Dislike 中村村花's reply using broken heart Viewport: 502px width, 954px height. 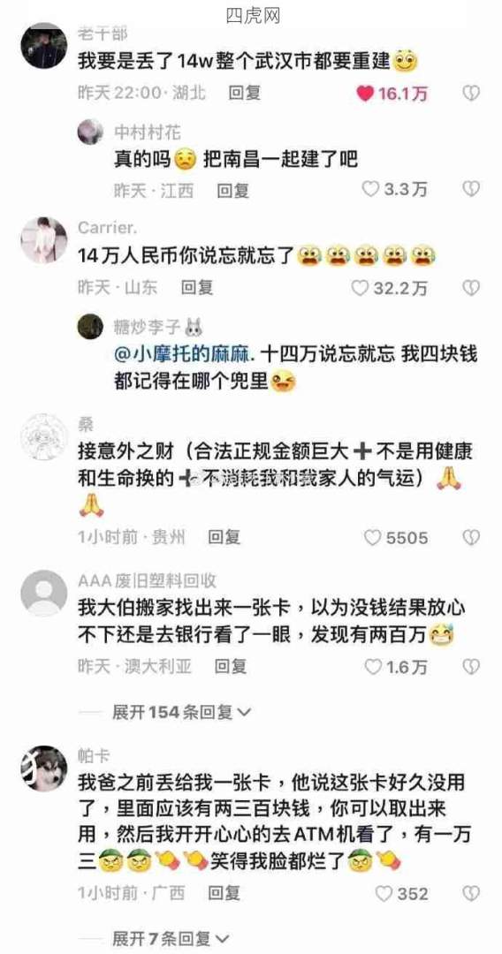tap(471, 189)
